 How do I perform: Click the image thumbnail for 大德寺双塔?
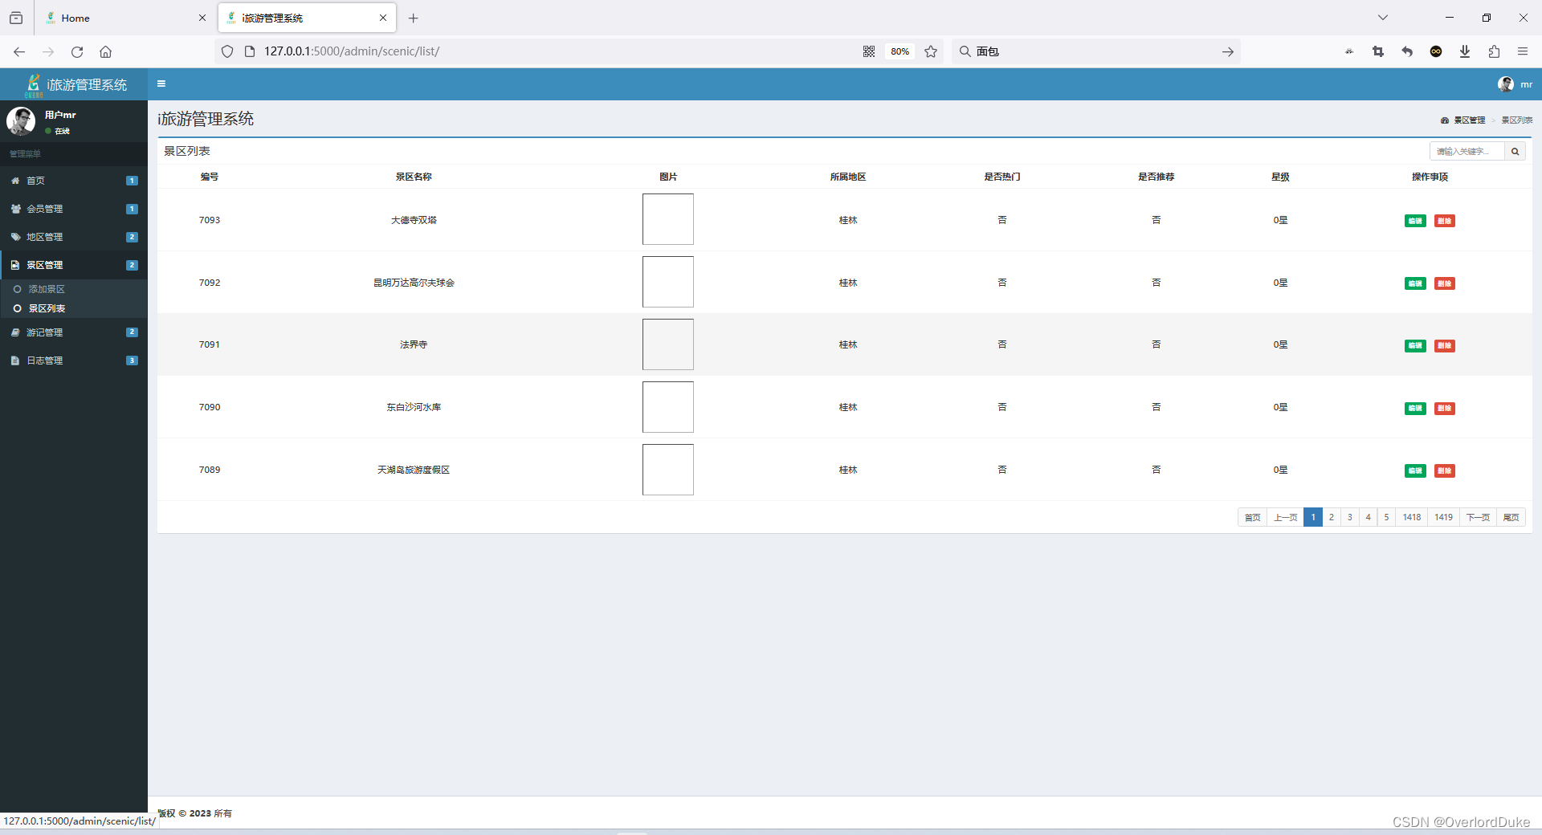(668, 219)
